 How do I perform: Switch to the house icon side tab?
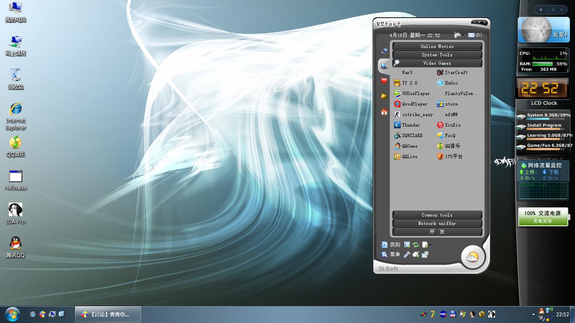384,111
